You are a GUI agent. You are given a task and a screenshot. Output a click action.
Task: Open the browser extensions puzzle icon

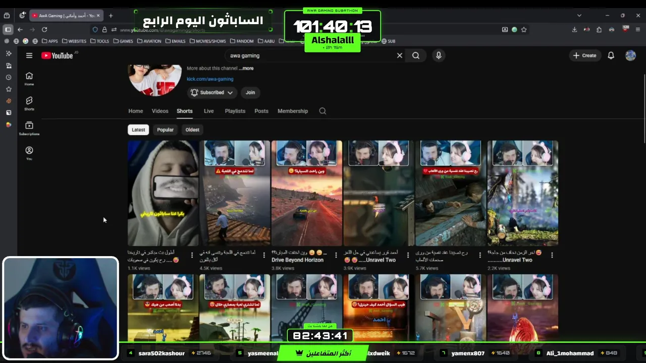tap(599, 30)
